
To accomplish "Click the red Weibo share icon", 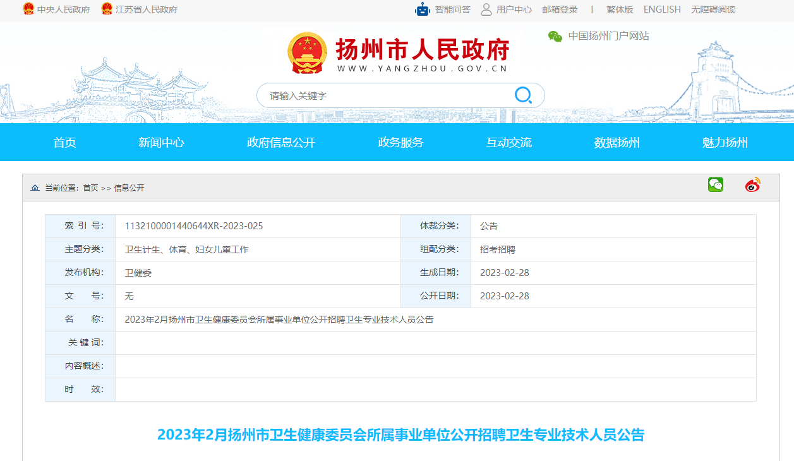I will [x=752, y=185].
